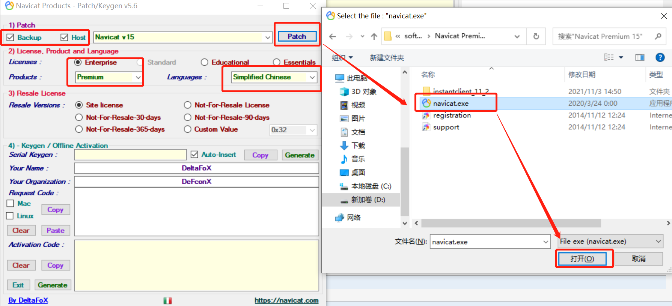672x306 pixels.
Task: Click 新建文件夹 new folder
Action: click(x=387, y=58)
